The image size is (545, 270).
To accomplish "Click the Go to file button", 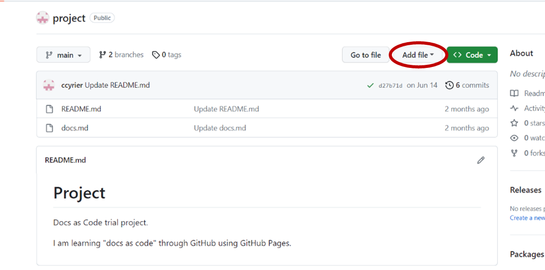I will [366, 55].
